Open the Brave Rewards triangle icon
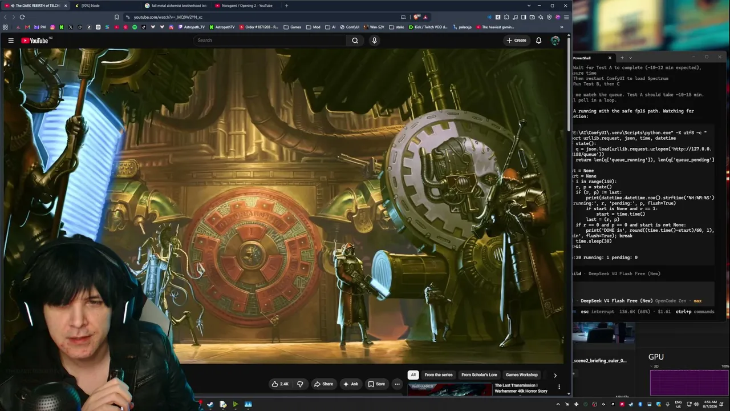730x411 pixels. [425, 17]
